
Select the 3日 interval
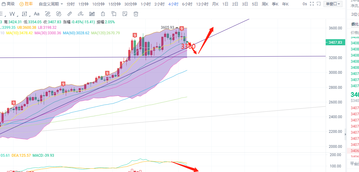click(x=245, y=4)
